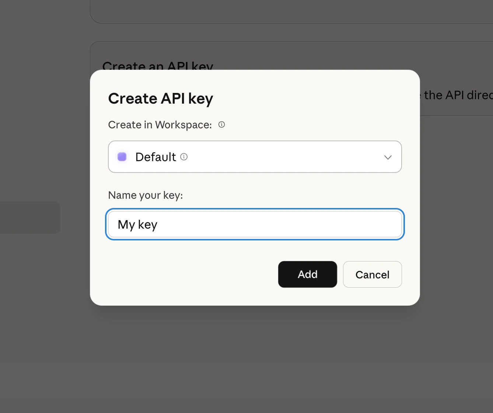
Task: Click info icon beside Default workspace
Action: click(184, 157)
